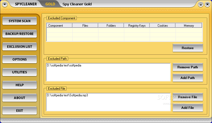
Task: Click Add File button
Action: click(188, 108)
